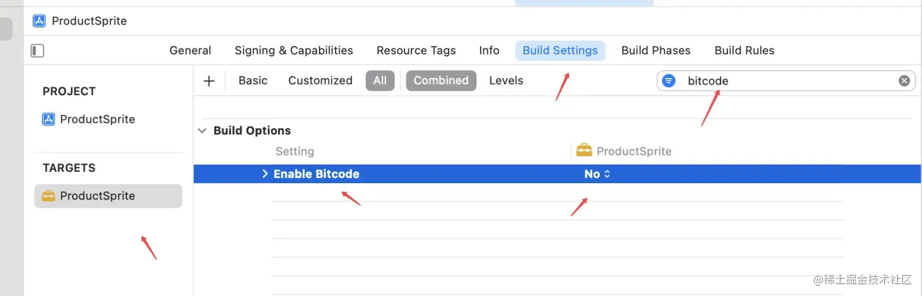Click the bitcode search input field

pos(785,80)
